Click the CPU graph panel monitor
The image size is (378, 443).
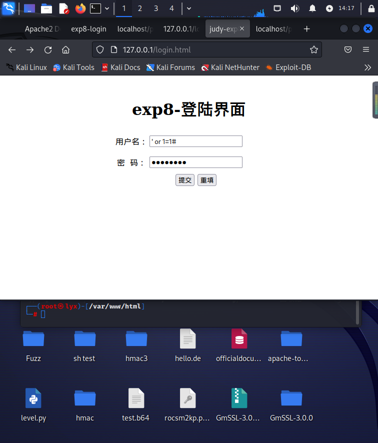point(233,12)
